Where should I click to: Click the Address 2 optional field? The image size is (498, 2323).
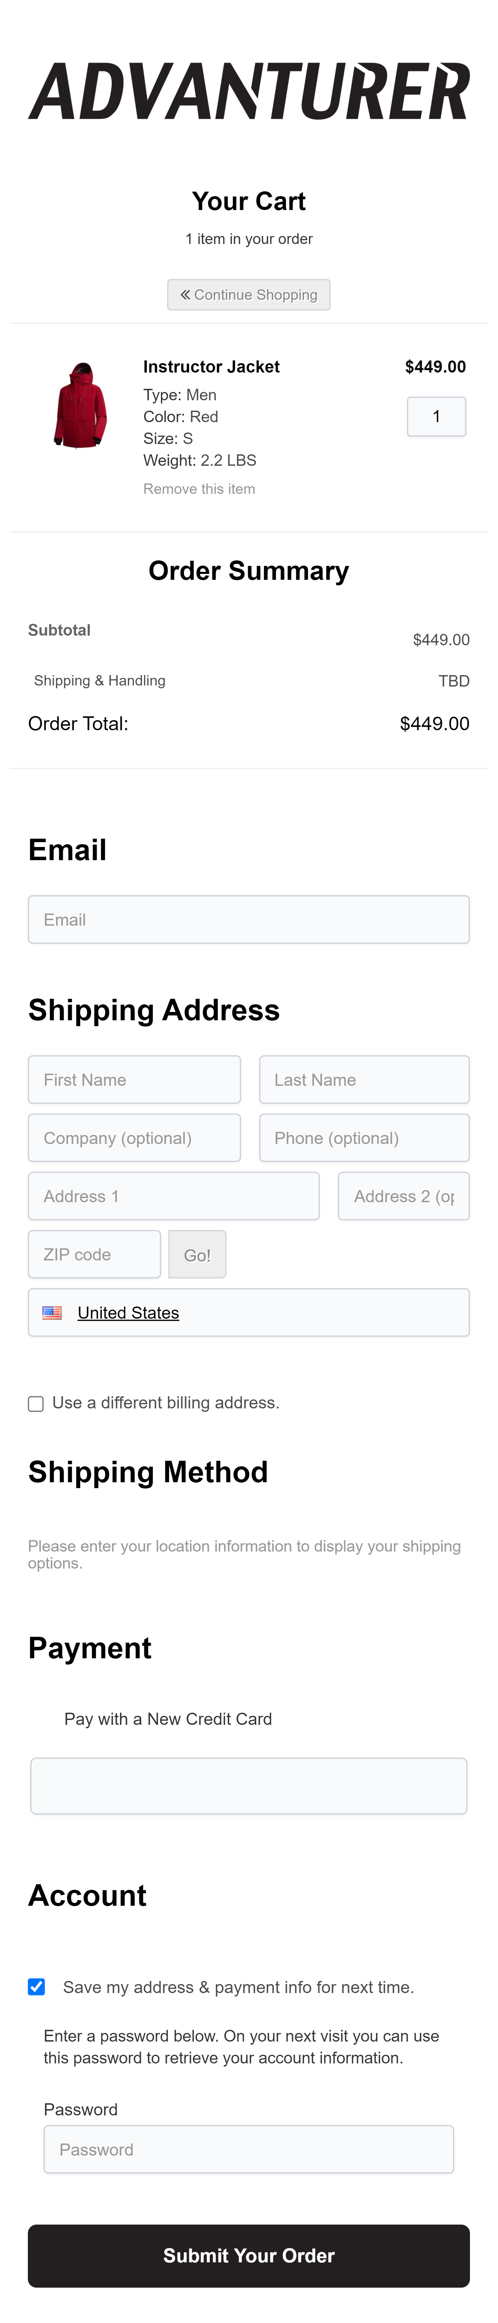click(x=404, y=1197)
